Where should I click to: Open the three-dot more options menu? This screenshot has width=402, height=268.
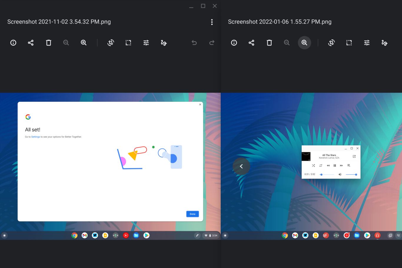(x=212, y=22)
